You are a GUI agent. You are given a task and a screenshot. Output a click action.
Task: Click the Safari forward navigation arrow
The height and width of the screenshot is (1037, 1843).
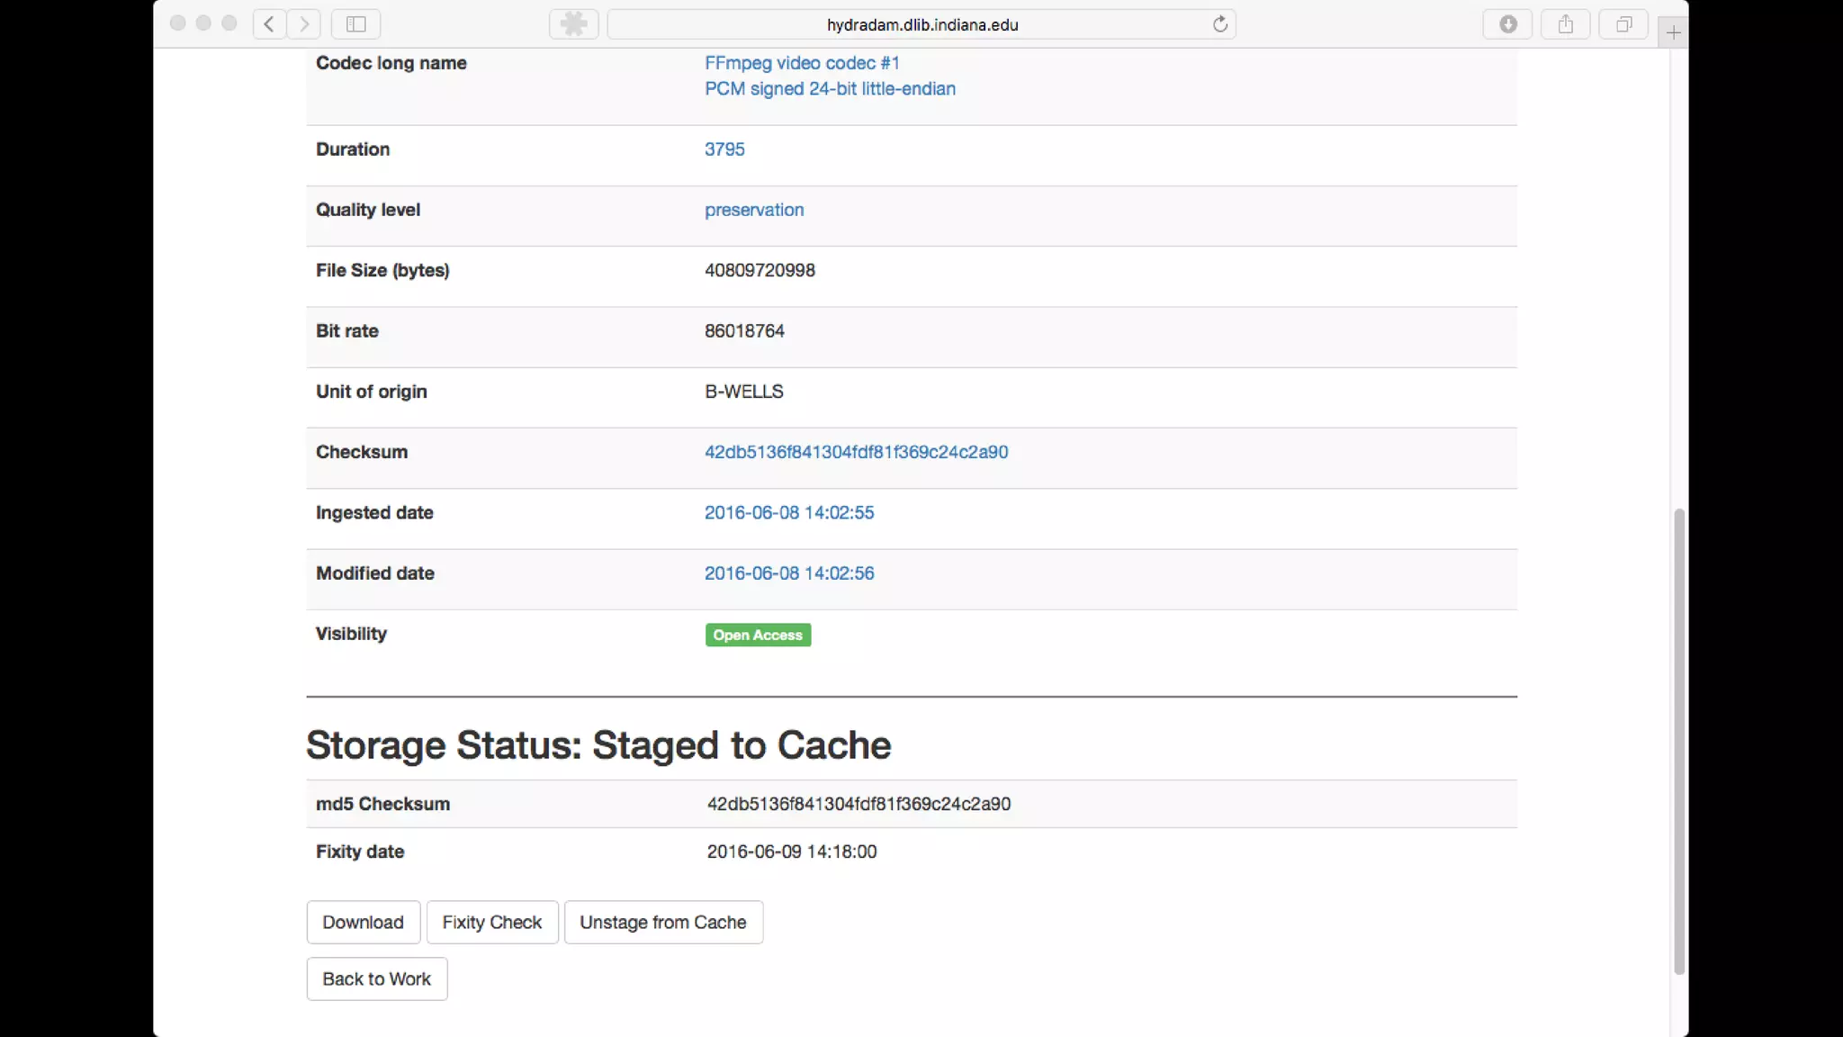[304, 24]
